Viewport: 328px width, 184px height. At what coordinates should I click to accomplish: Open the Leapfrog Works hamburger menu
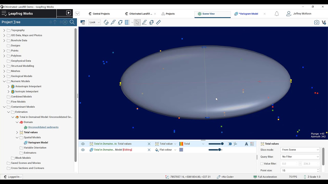coord(4,14)
